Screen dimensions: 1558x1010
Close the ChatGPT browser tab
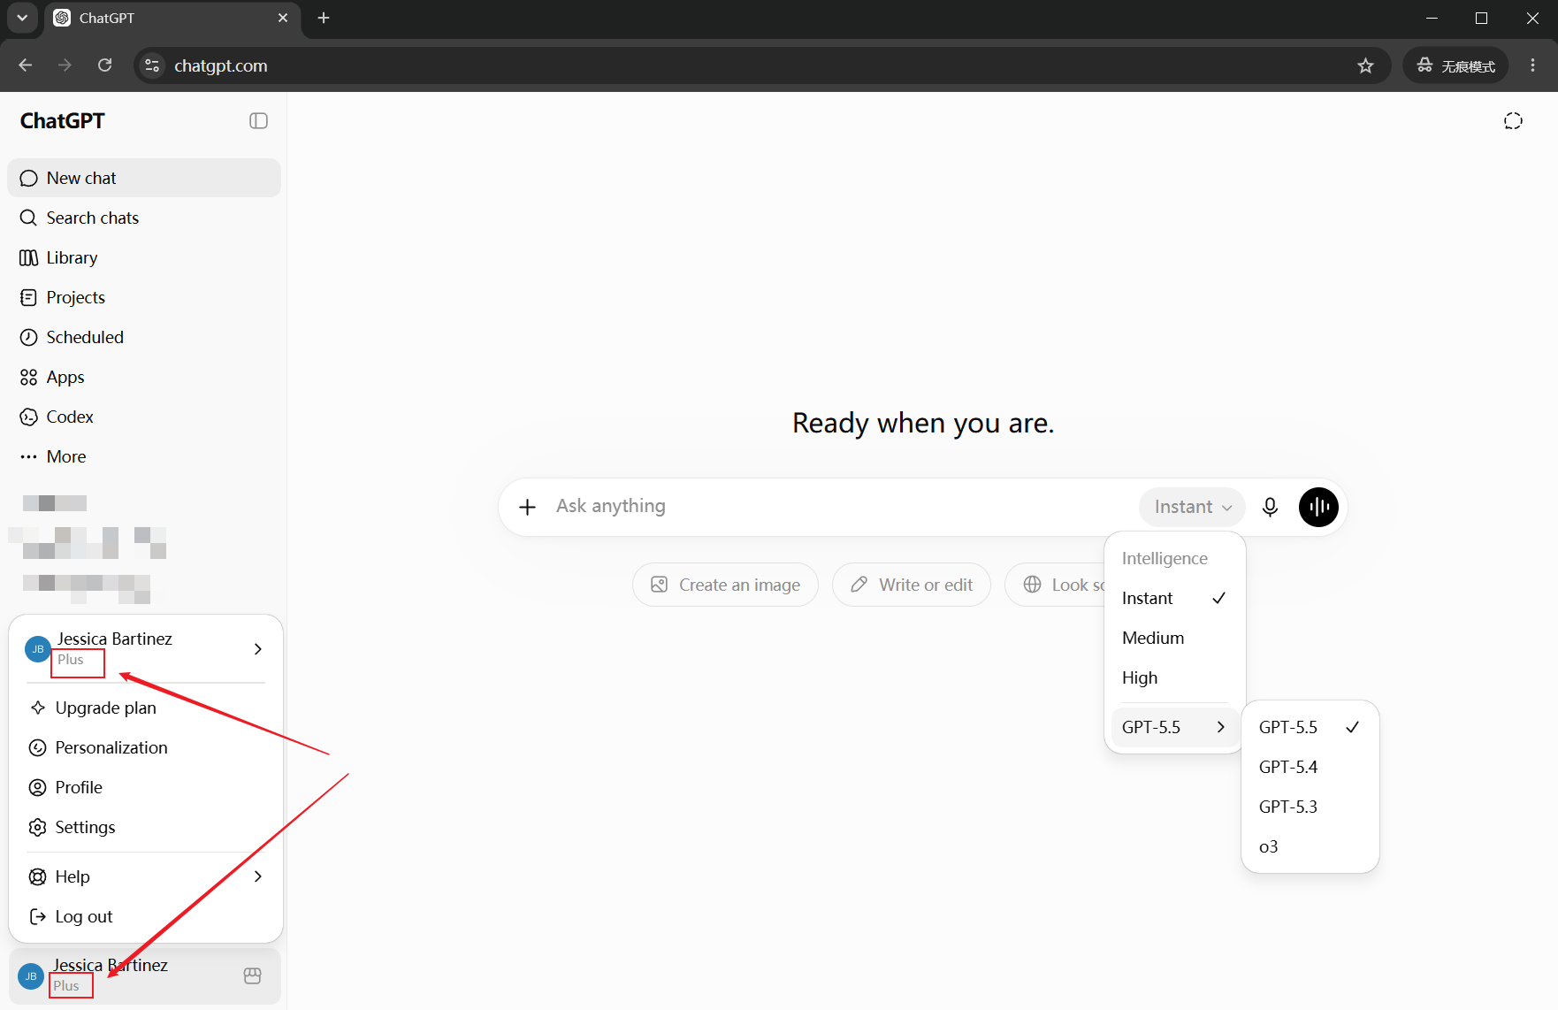click(283, 18)
